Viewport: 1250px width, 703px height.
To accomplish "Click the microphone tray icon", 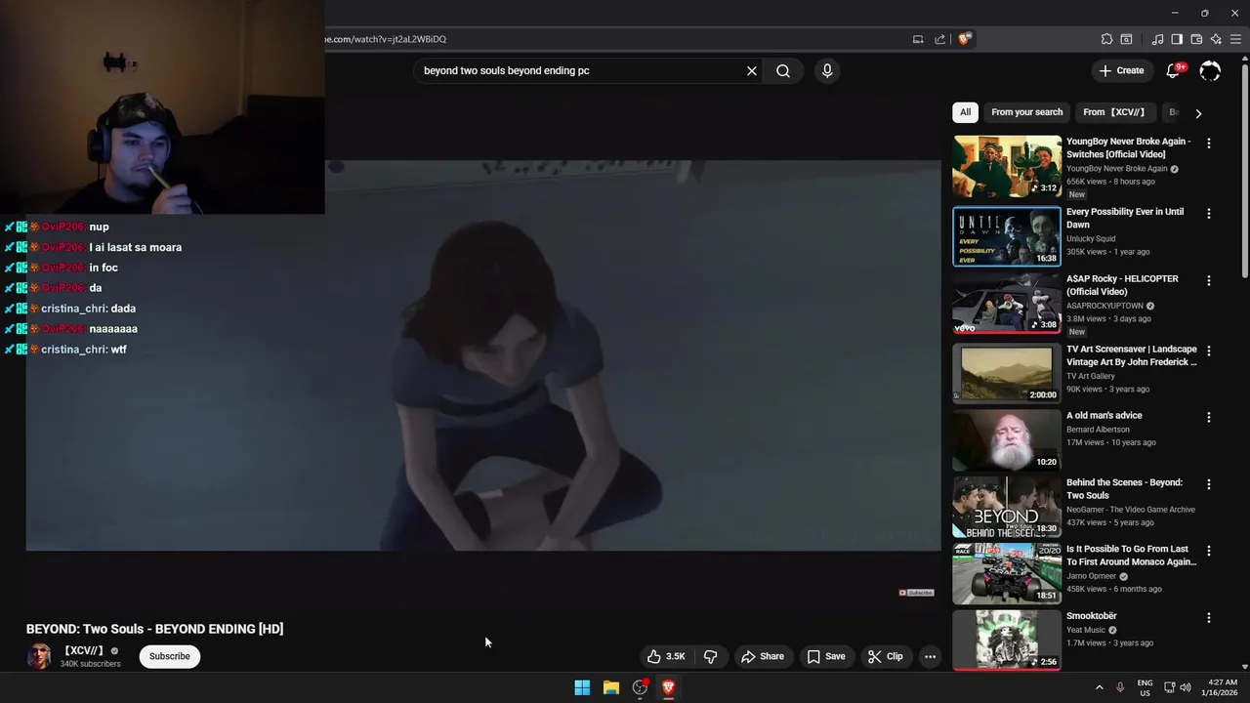I will pyautogui.click(x=1120, y=687).
